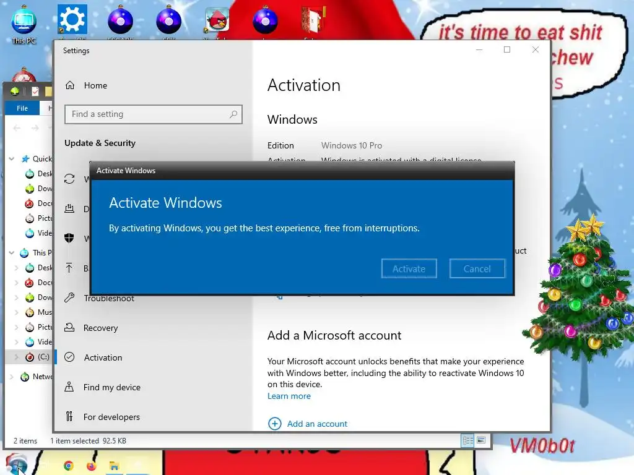Click the plus icon beside Add an account
This screenshot has height=475, width=634.
click(x=275, y=424)
